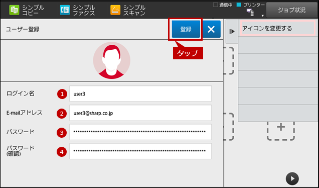
Task: Collapse the action panel arrow tab
Action: (x=232, y=31)
